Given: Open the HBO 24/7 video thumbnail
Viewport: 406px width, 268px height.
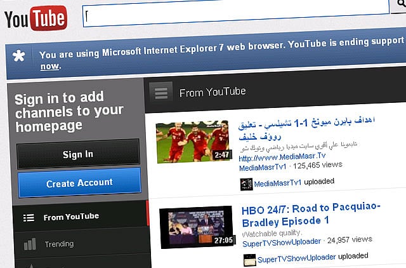Looking at the screenshot, I should (197, 227).
